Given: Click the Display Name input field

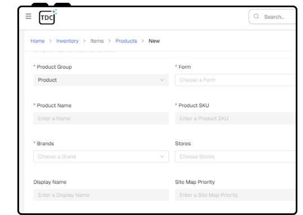Looking at the screenshot, I should (101, 195).
